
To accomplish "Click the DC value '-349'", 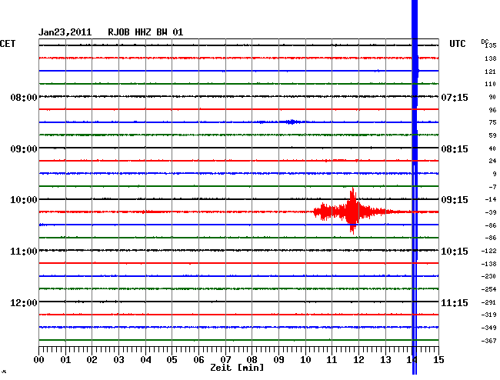I will [488, 328].
